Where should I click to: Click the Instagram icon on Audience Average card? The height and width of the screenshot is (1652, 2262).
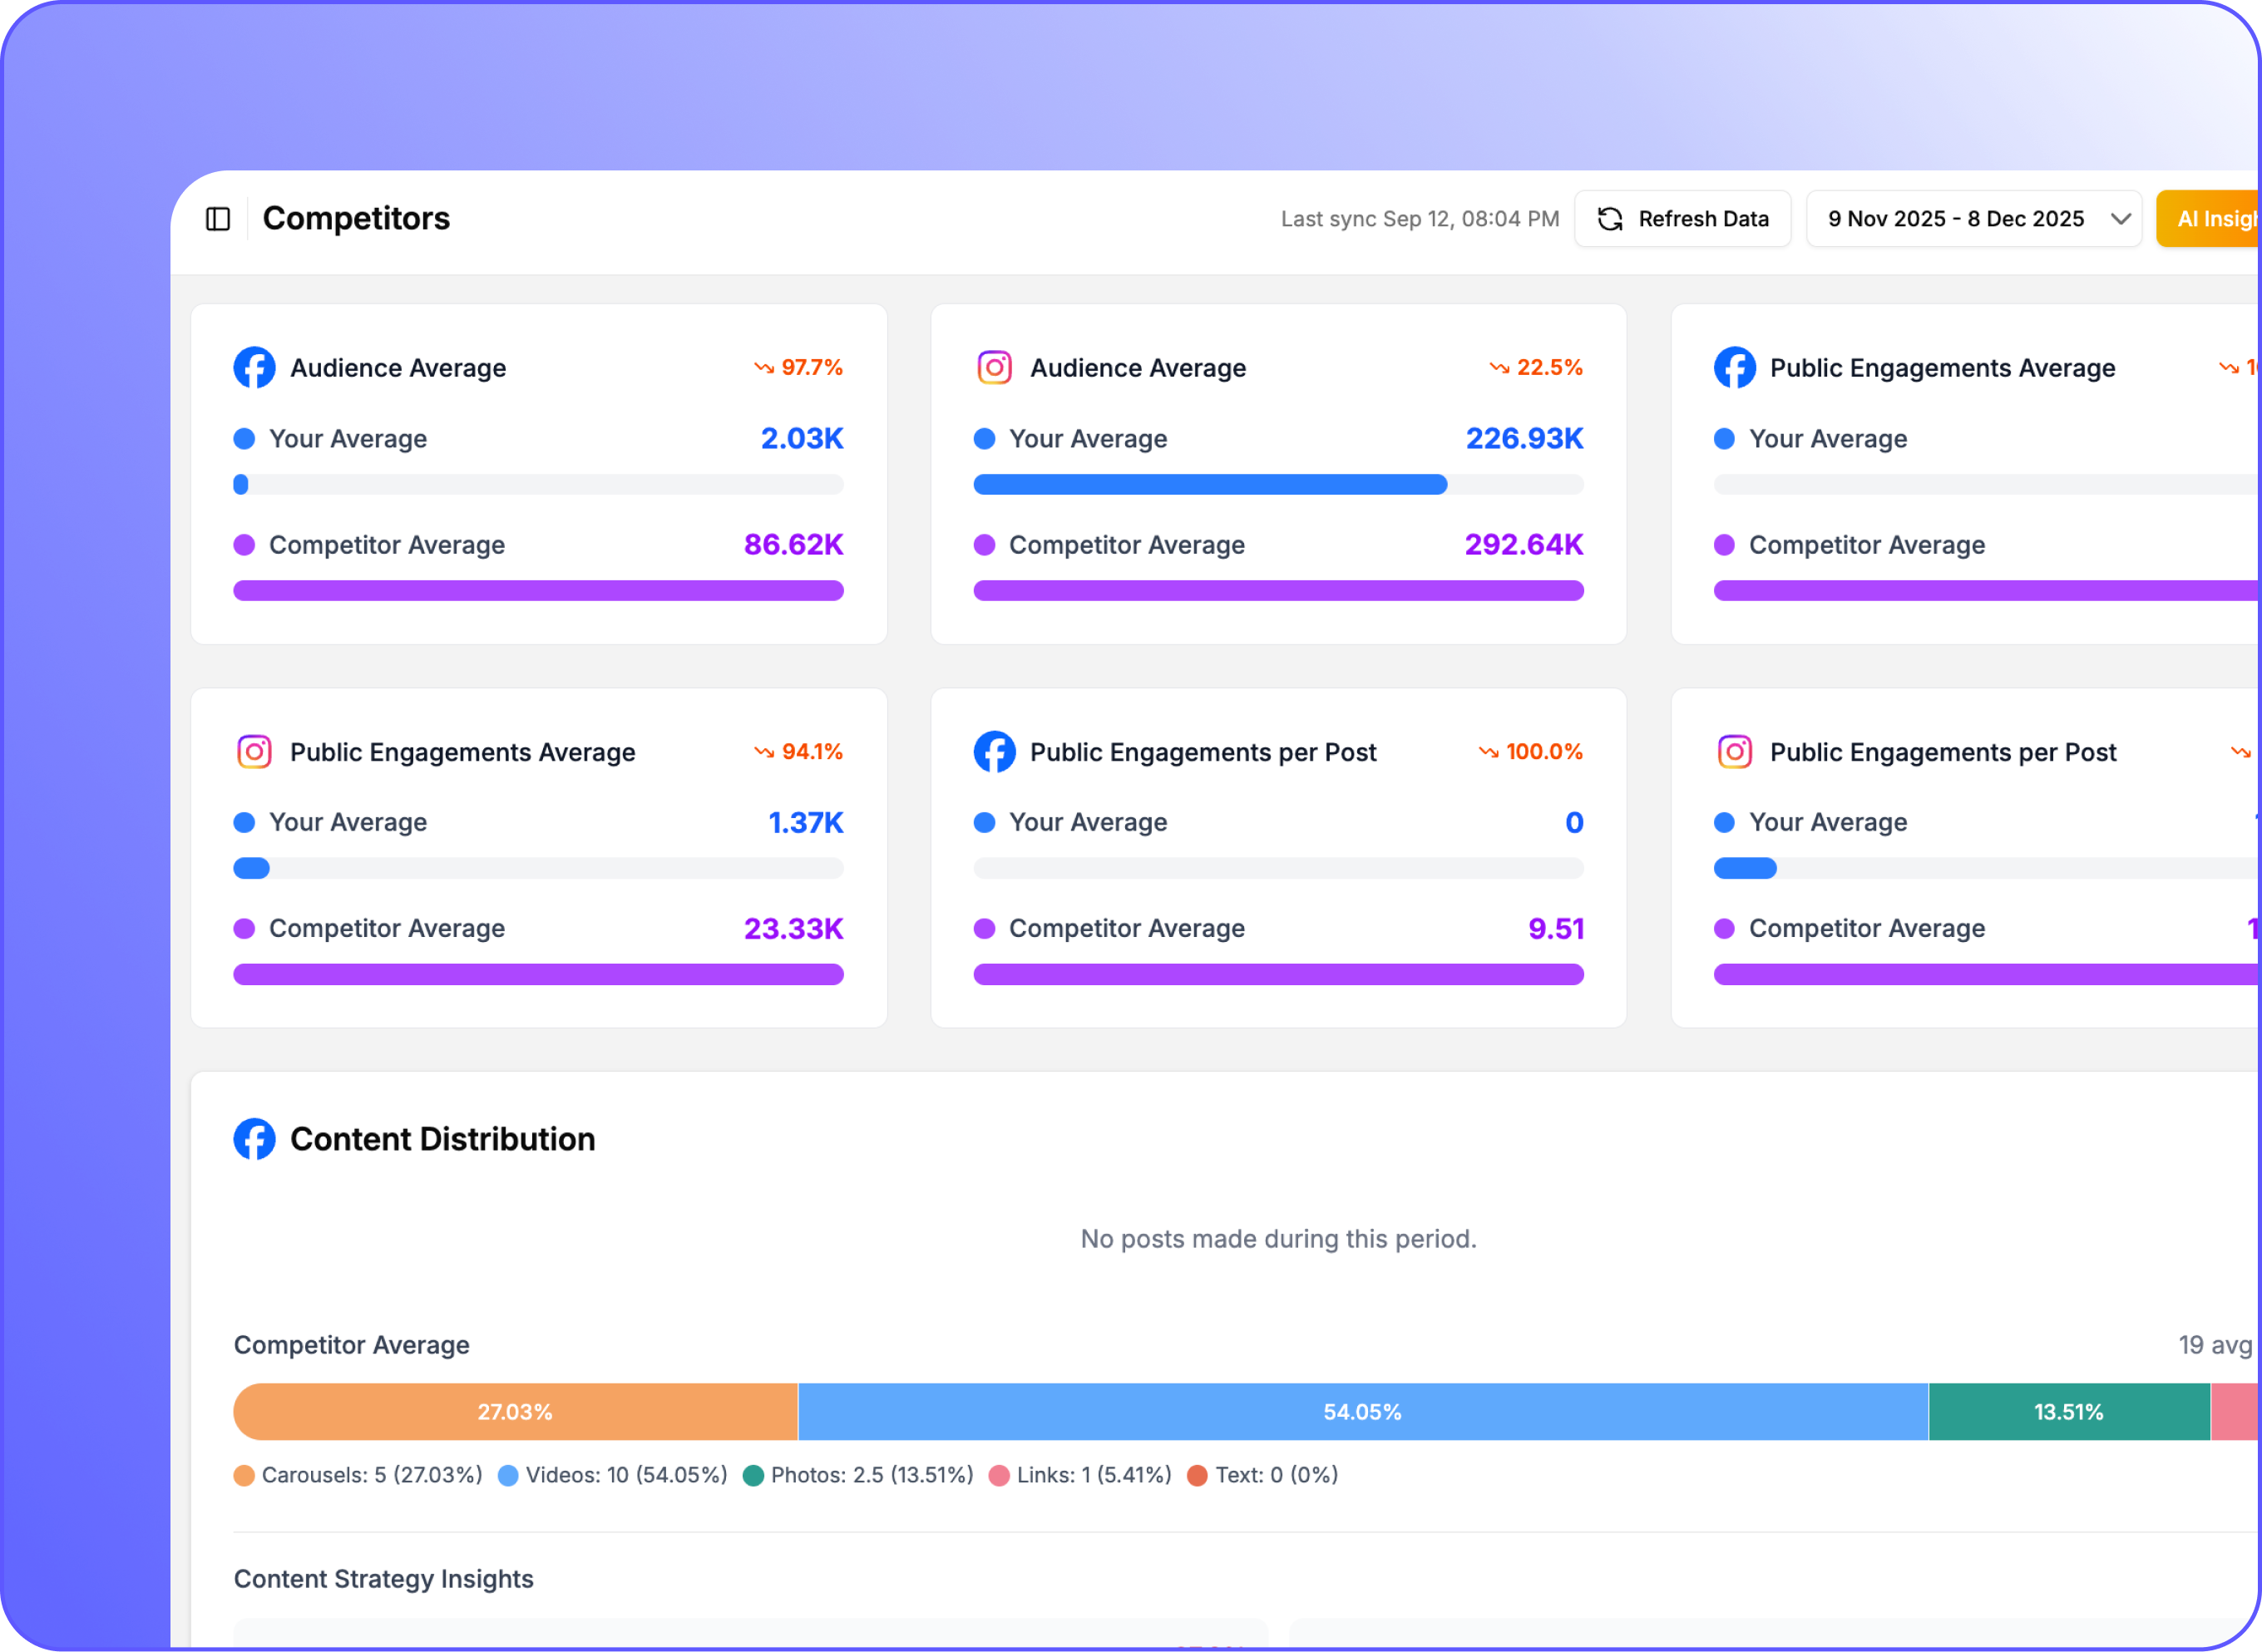point(994,367)
